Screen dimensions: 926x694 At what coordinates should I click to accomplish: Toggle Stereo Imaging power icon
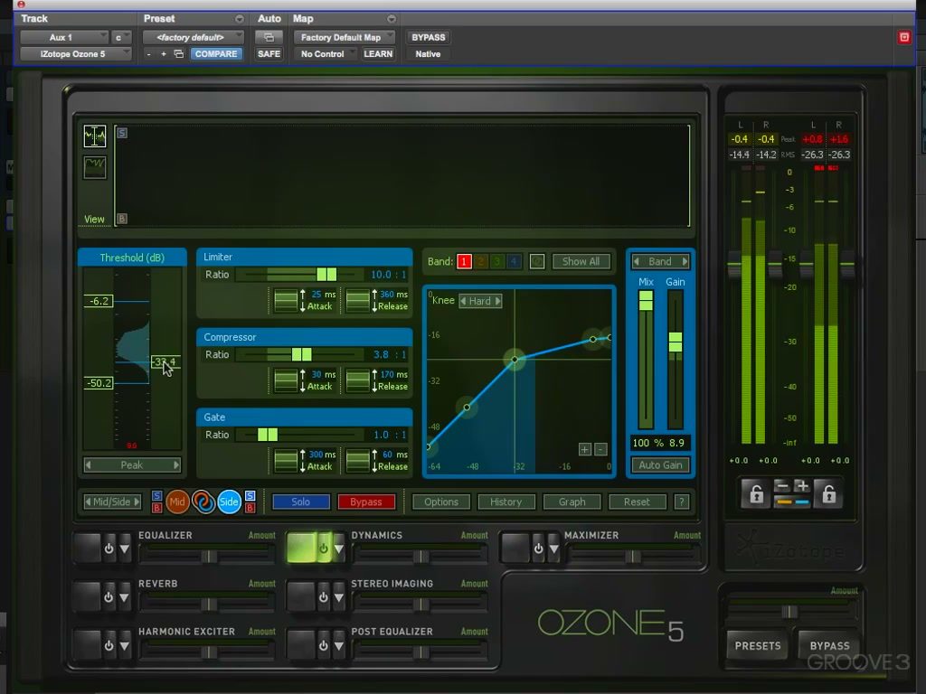pyautogui.click(x=323, y=596)
